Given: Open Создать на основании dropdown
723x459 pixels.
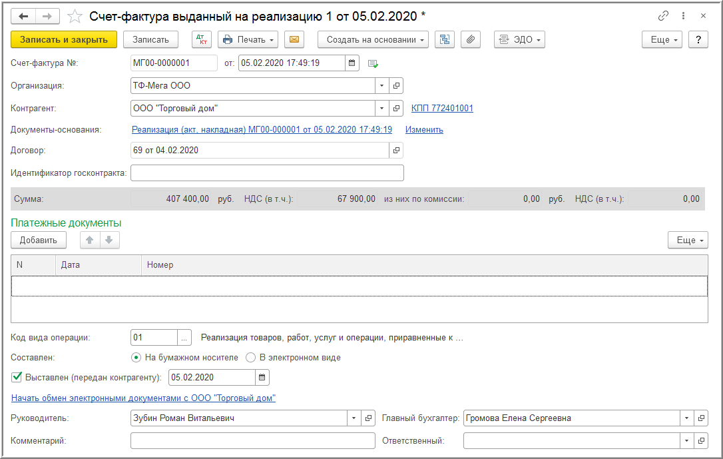Looking at the screenshot, I should pyautogui.click(x=373, y=40).
